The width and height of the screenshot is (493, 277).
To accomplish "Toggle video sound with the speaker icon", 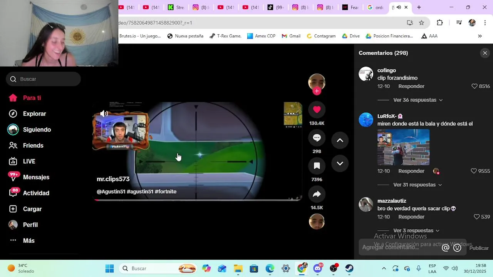I will (x=104, y=113).
